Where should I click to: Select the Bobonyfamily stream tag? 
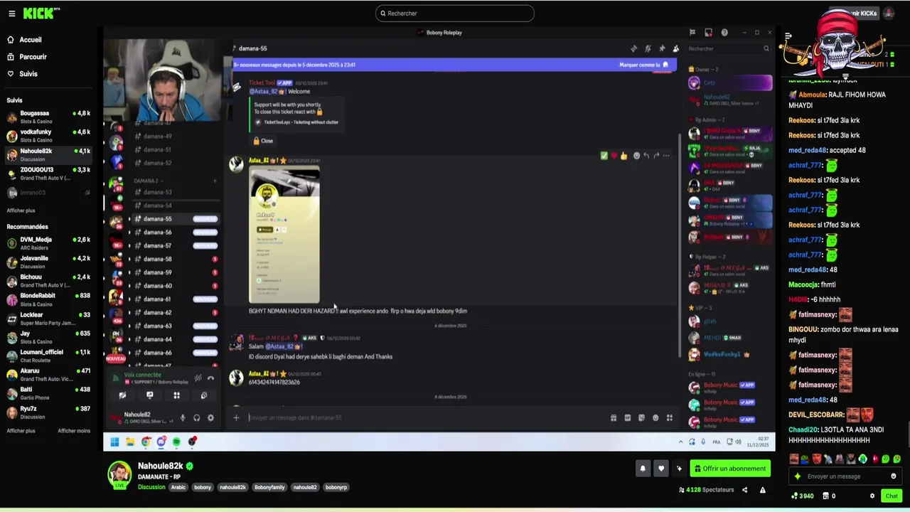(269, 487)
